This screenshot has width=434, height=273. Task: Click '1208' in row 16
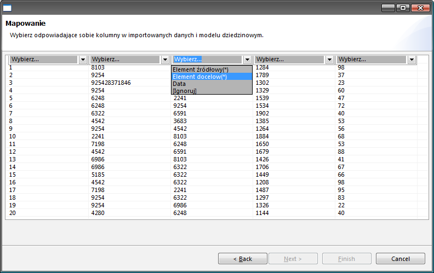(262, 182)
